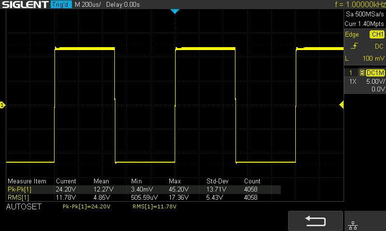Select the RMS[1] measurement row label
Image resolution: width=386 pixels, height=231 pixels.
click(x=18, y=198)
